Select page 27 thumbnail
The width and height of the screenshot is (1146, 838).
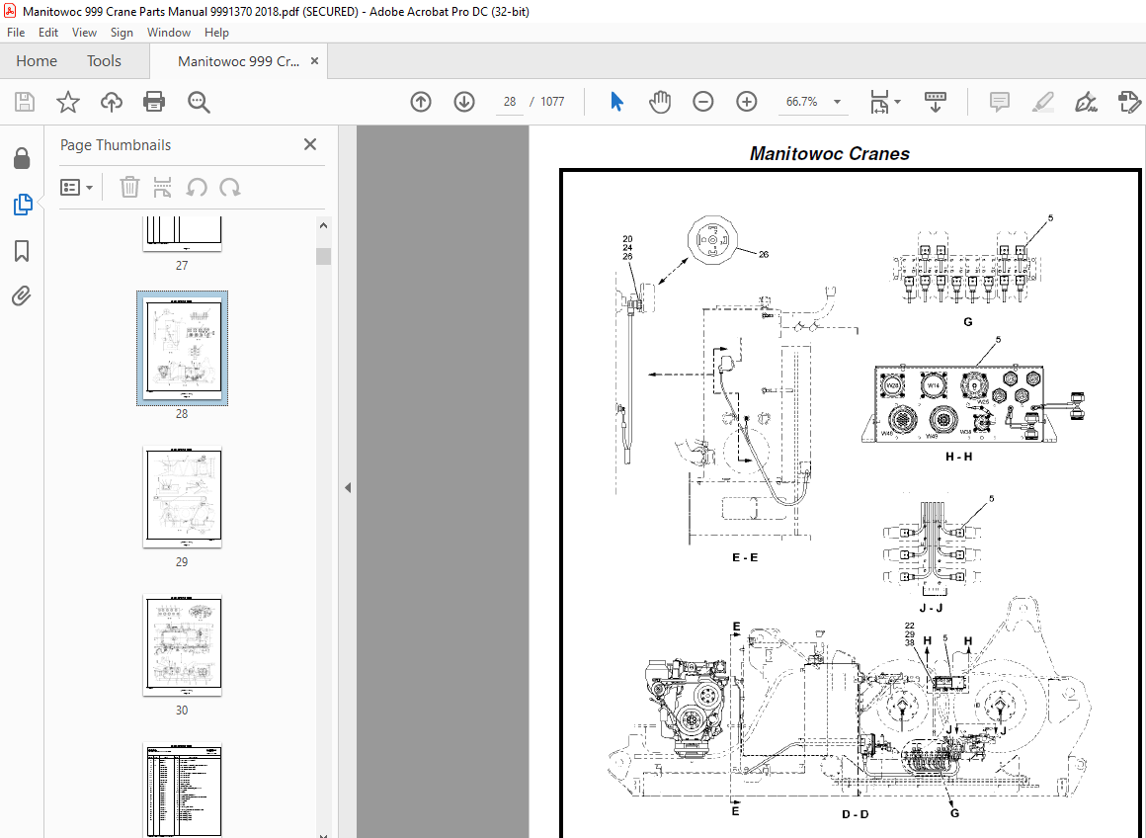tap(182, 232)
